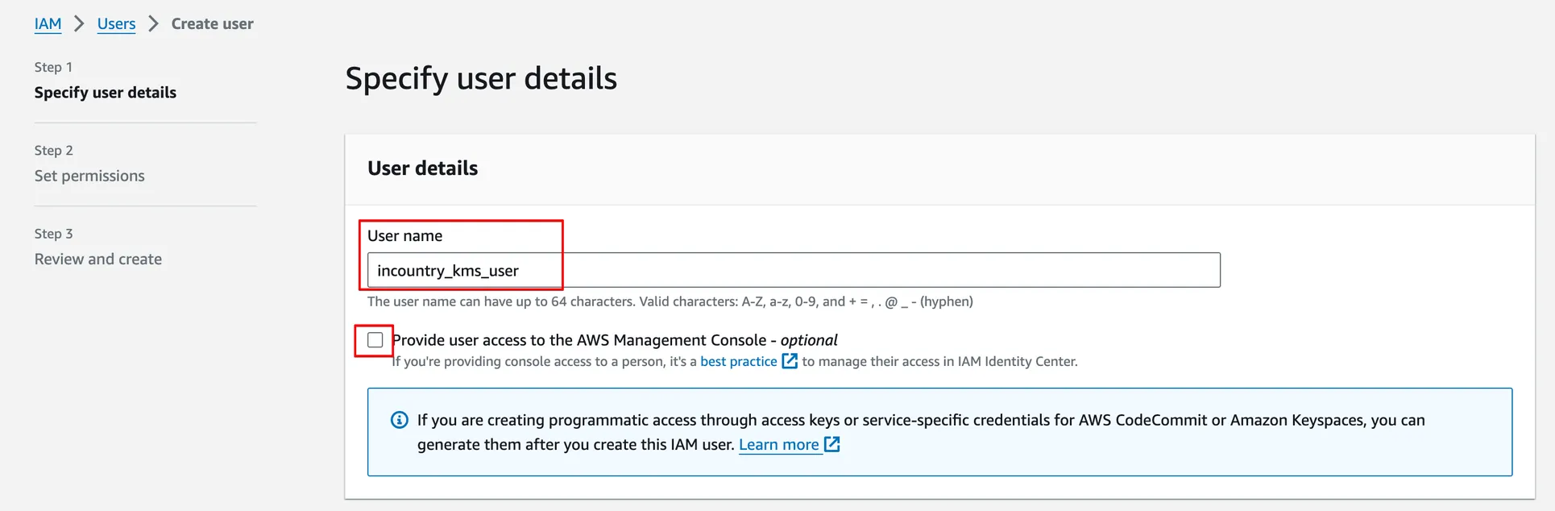The height and width of the screenshot is (511, 1555).
Task: Go to the Set permissions step
Action: click(89, 176)
